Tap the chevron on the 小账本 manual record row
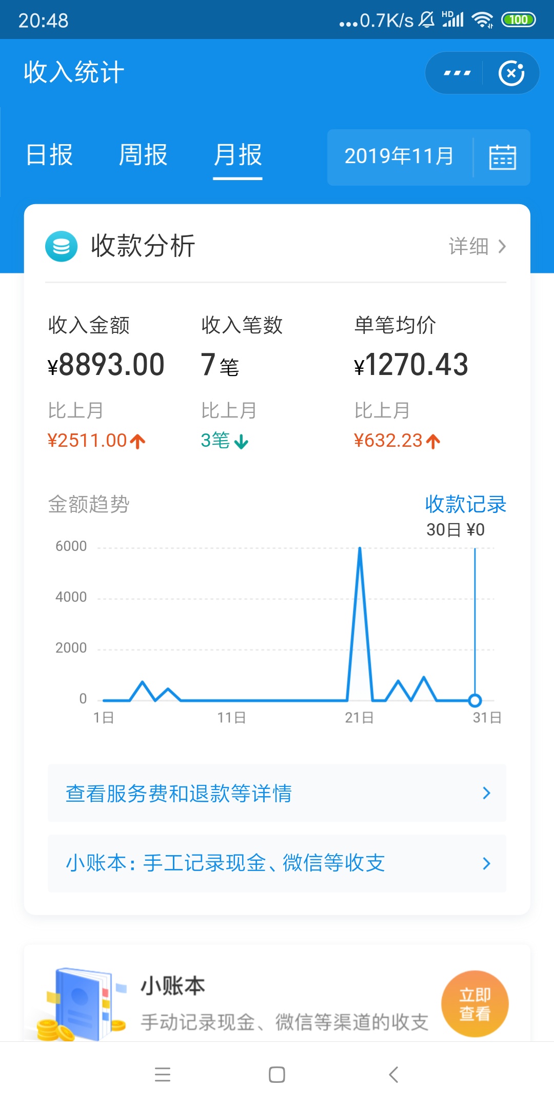This screenshot has width=554, height=1108. (x=486, y=864)
